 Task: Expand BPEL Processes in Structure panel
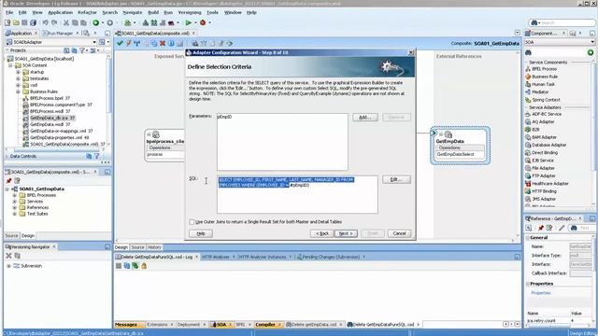tap(15, 195)
